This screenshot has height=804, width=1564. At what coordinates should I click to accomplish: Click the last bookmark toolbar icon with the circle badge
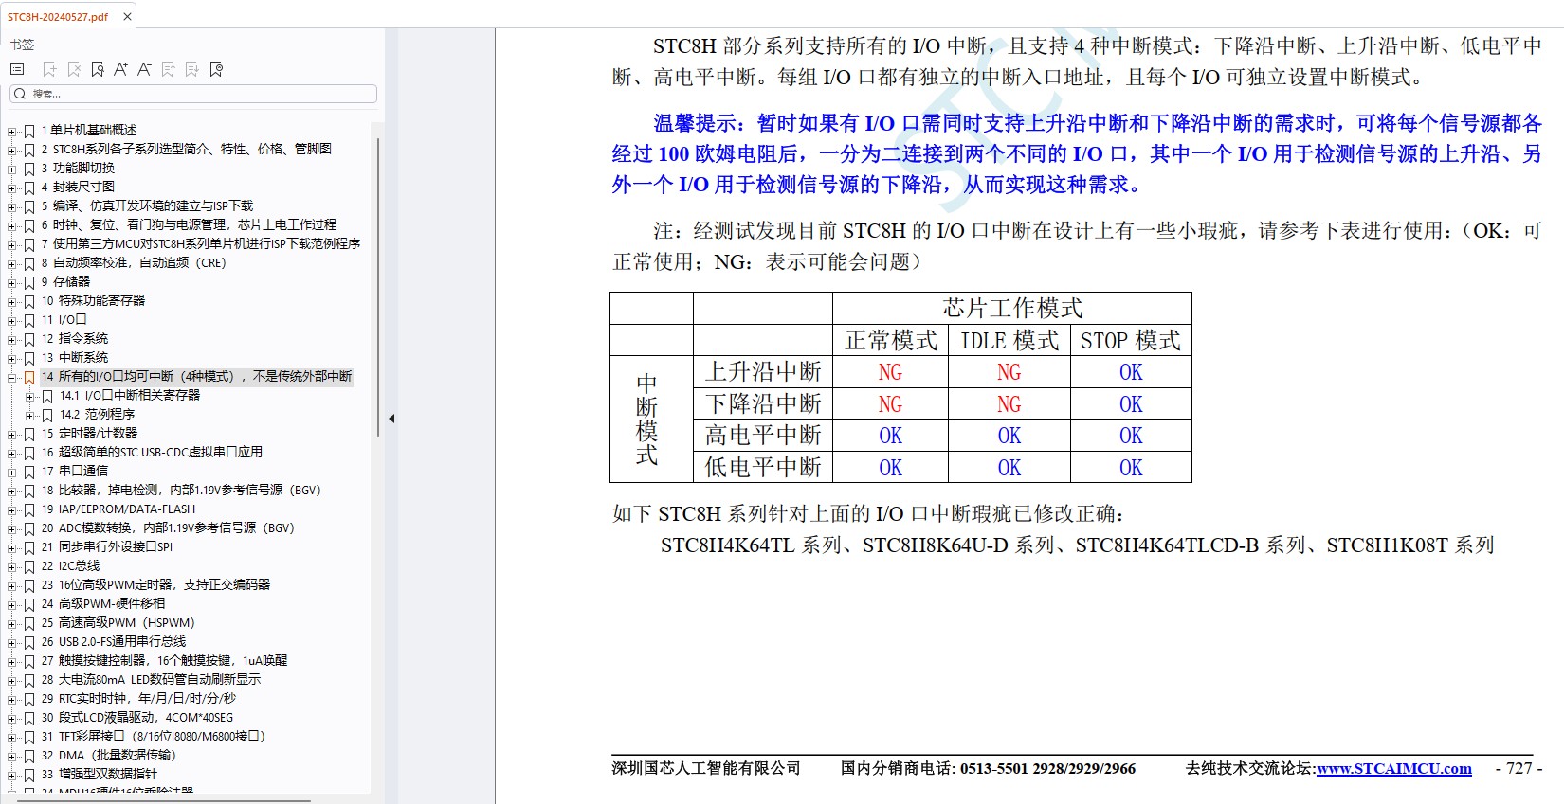pos(216,69)
